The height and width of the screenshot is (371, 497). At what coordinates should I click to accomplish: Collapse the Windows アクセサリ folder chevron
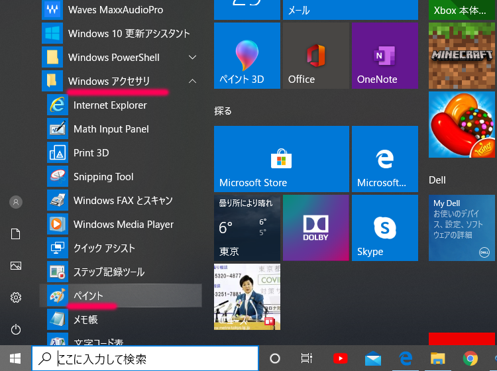[192, 81]
